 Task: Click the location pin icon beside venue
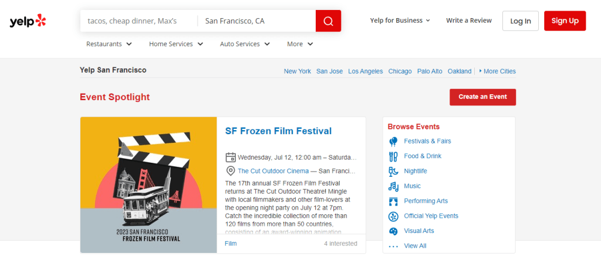click(x=230, y=171)
